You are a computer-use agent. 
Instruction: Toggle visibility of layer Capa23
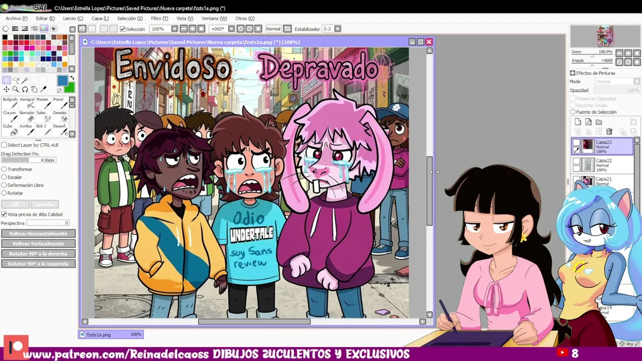click(x=576, y=143)
